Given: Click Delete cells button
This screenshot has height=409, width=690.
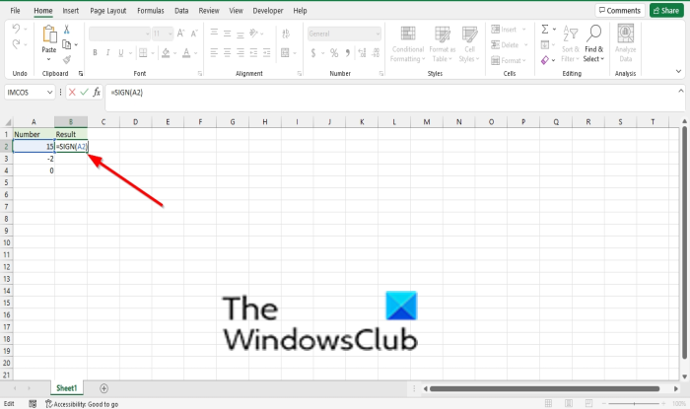Looking at the screenshot, I should pyautogui.click(x=510, y=45).
